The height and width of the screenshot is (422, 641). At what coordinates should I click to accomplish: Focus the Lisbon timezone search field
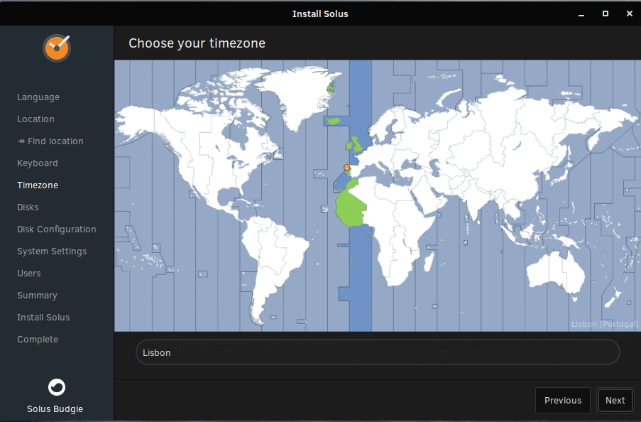coord(378,352)
